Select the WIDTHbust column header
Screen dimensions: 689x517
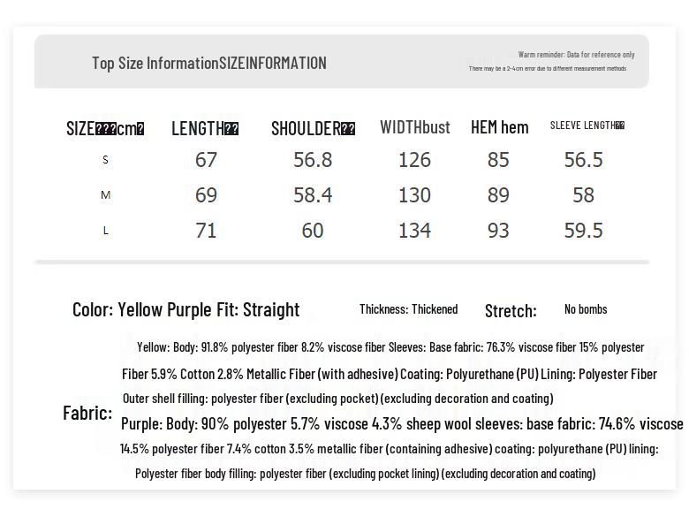(415, 127)
